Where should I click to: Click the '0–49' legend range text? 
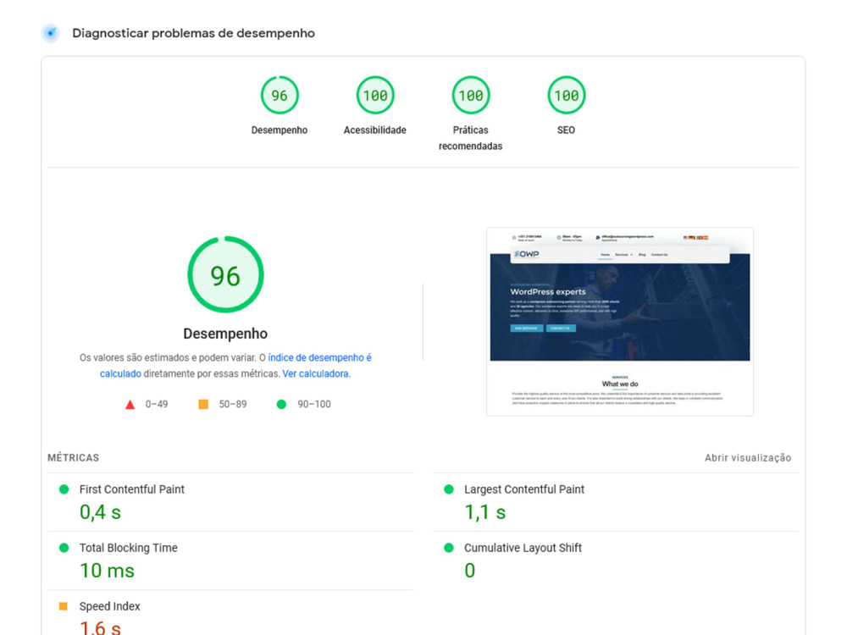tap(157, 404)
